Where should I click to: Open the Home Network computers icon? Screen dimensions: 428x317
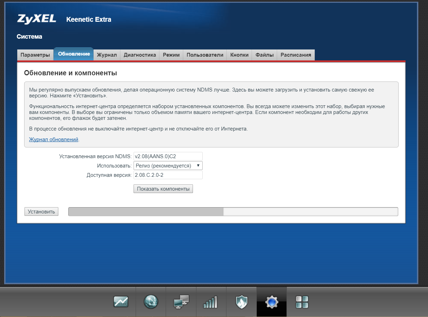(181, 302)
